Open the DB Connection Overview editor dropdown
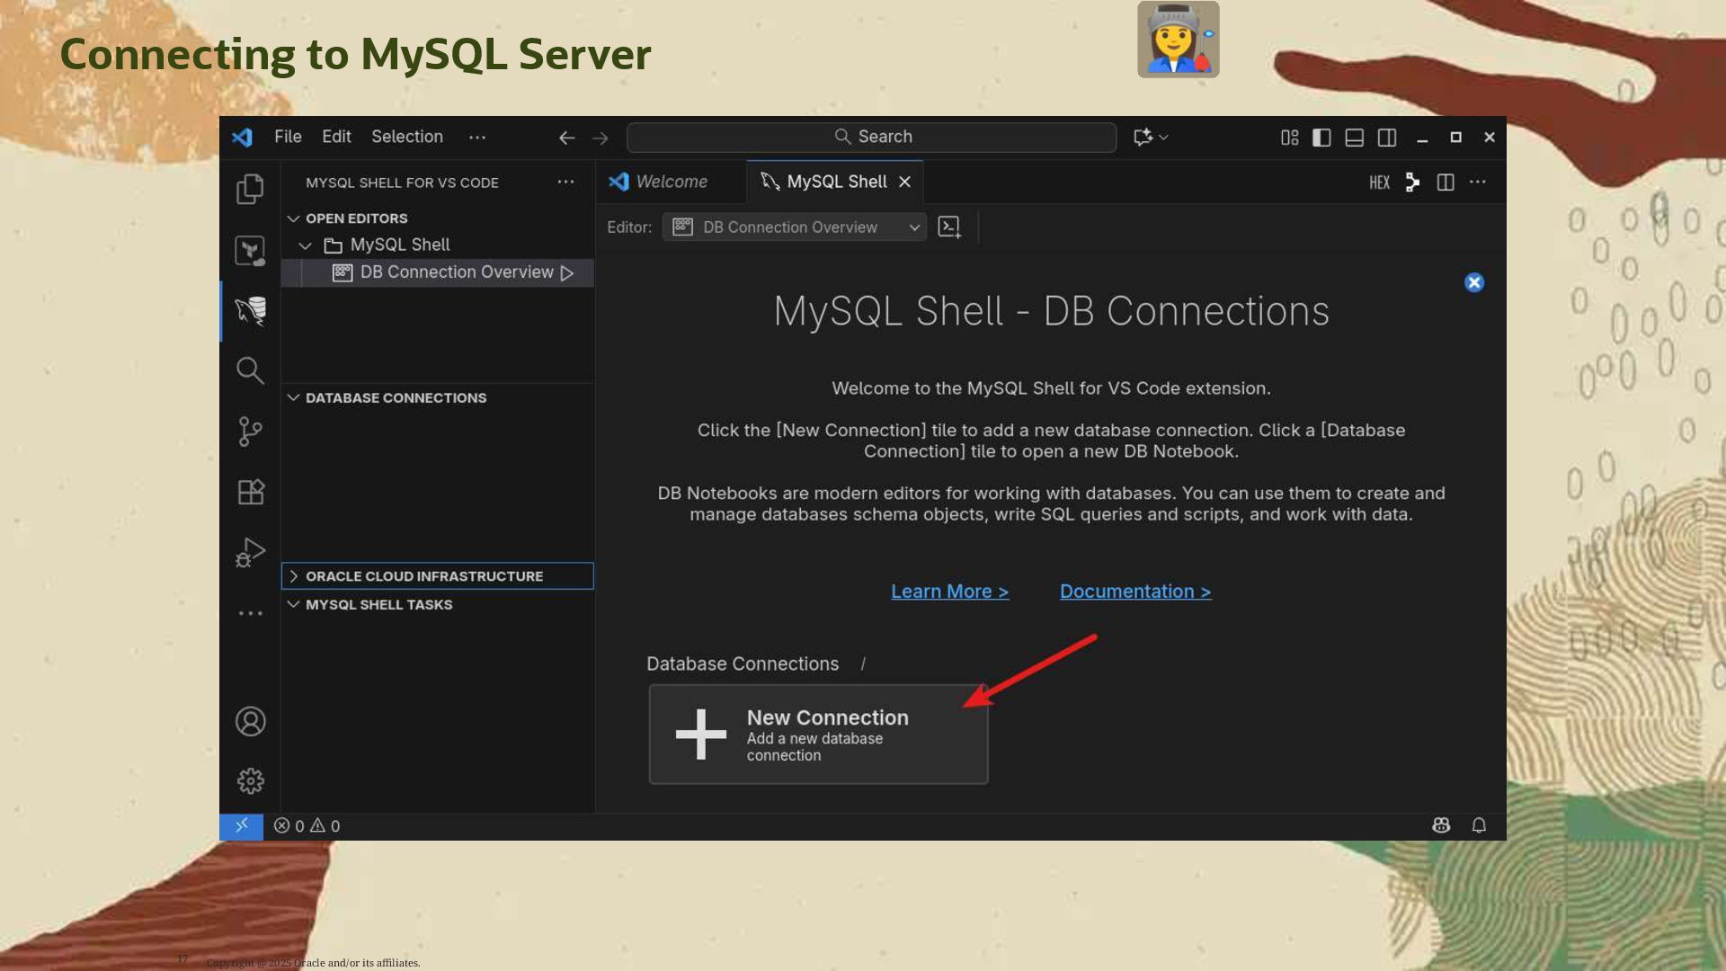This screenshot has height=971, width=1726. point(795,227)
